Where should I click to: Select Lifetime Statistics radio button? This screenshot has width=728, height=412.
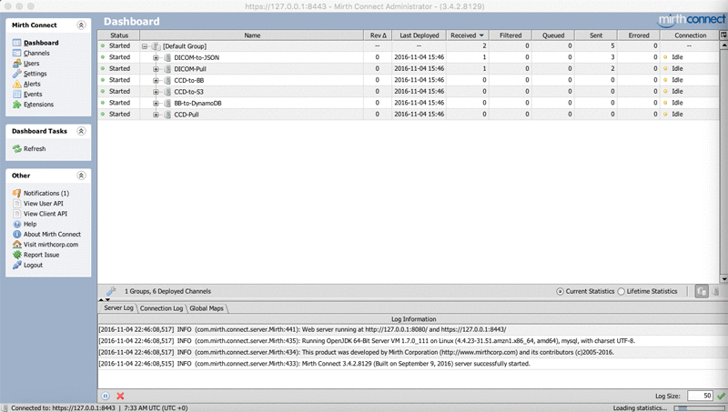(622, 291)
